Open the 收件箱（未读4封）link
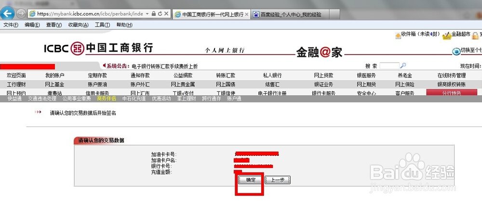Screen dimensions: 482x204 [x=421, y=34]
